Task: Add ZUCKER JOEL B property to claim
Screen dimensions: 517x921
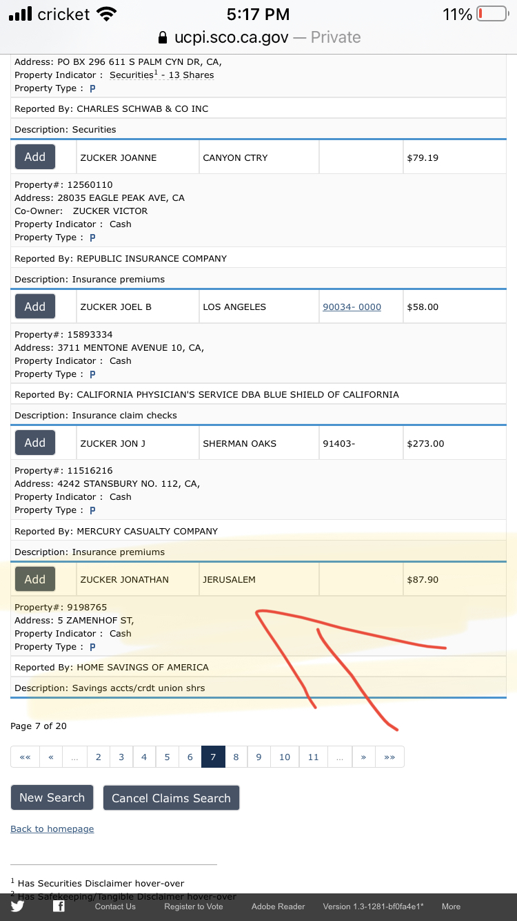Action: click(35, 307)
